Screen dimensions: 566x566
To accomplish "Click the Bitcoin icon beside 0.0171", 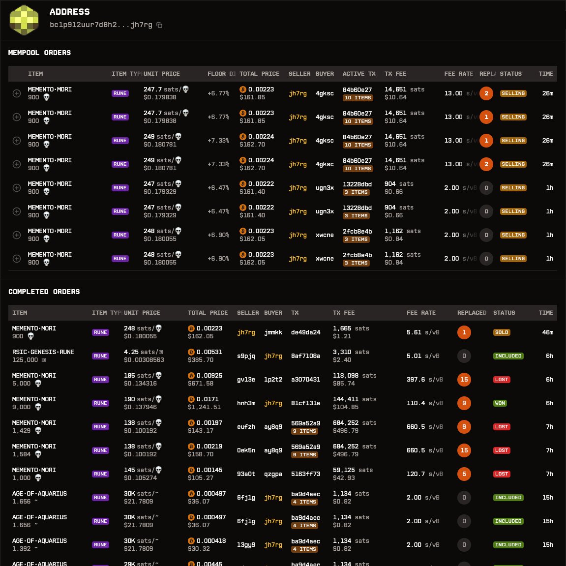I will click(191, 399).
